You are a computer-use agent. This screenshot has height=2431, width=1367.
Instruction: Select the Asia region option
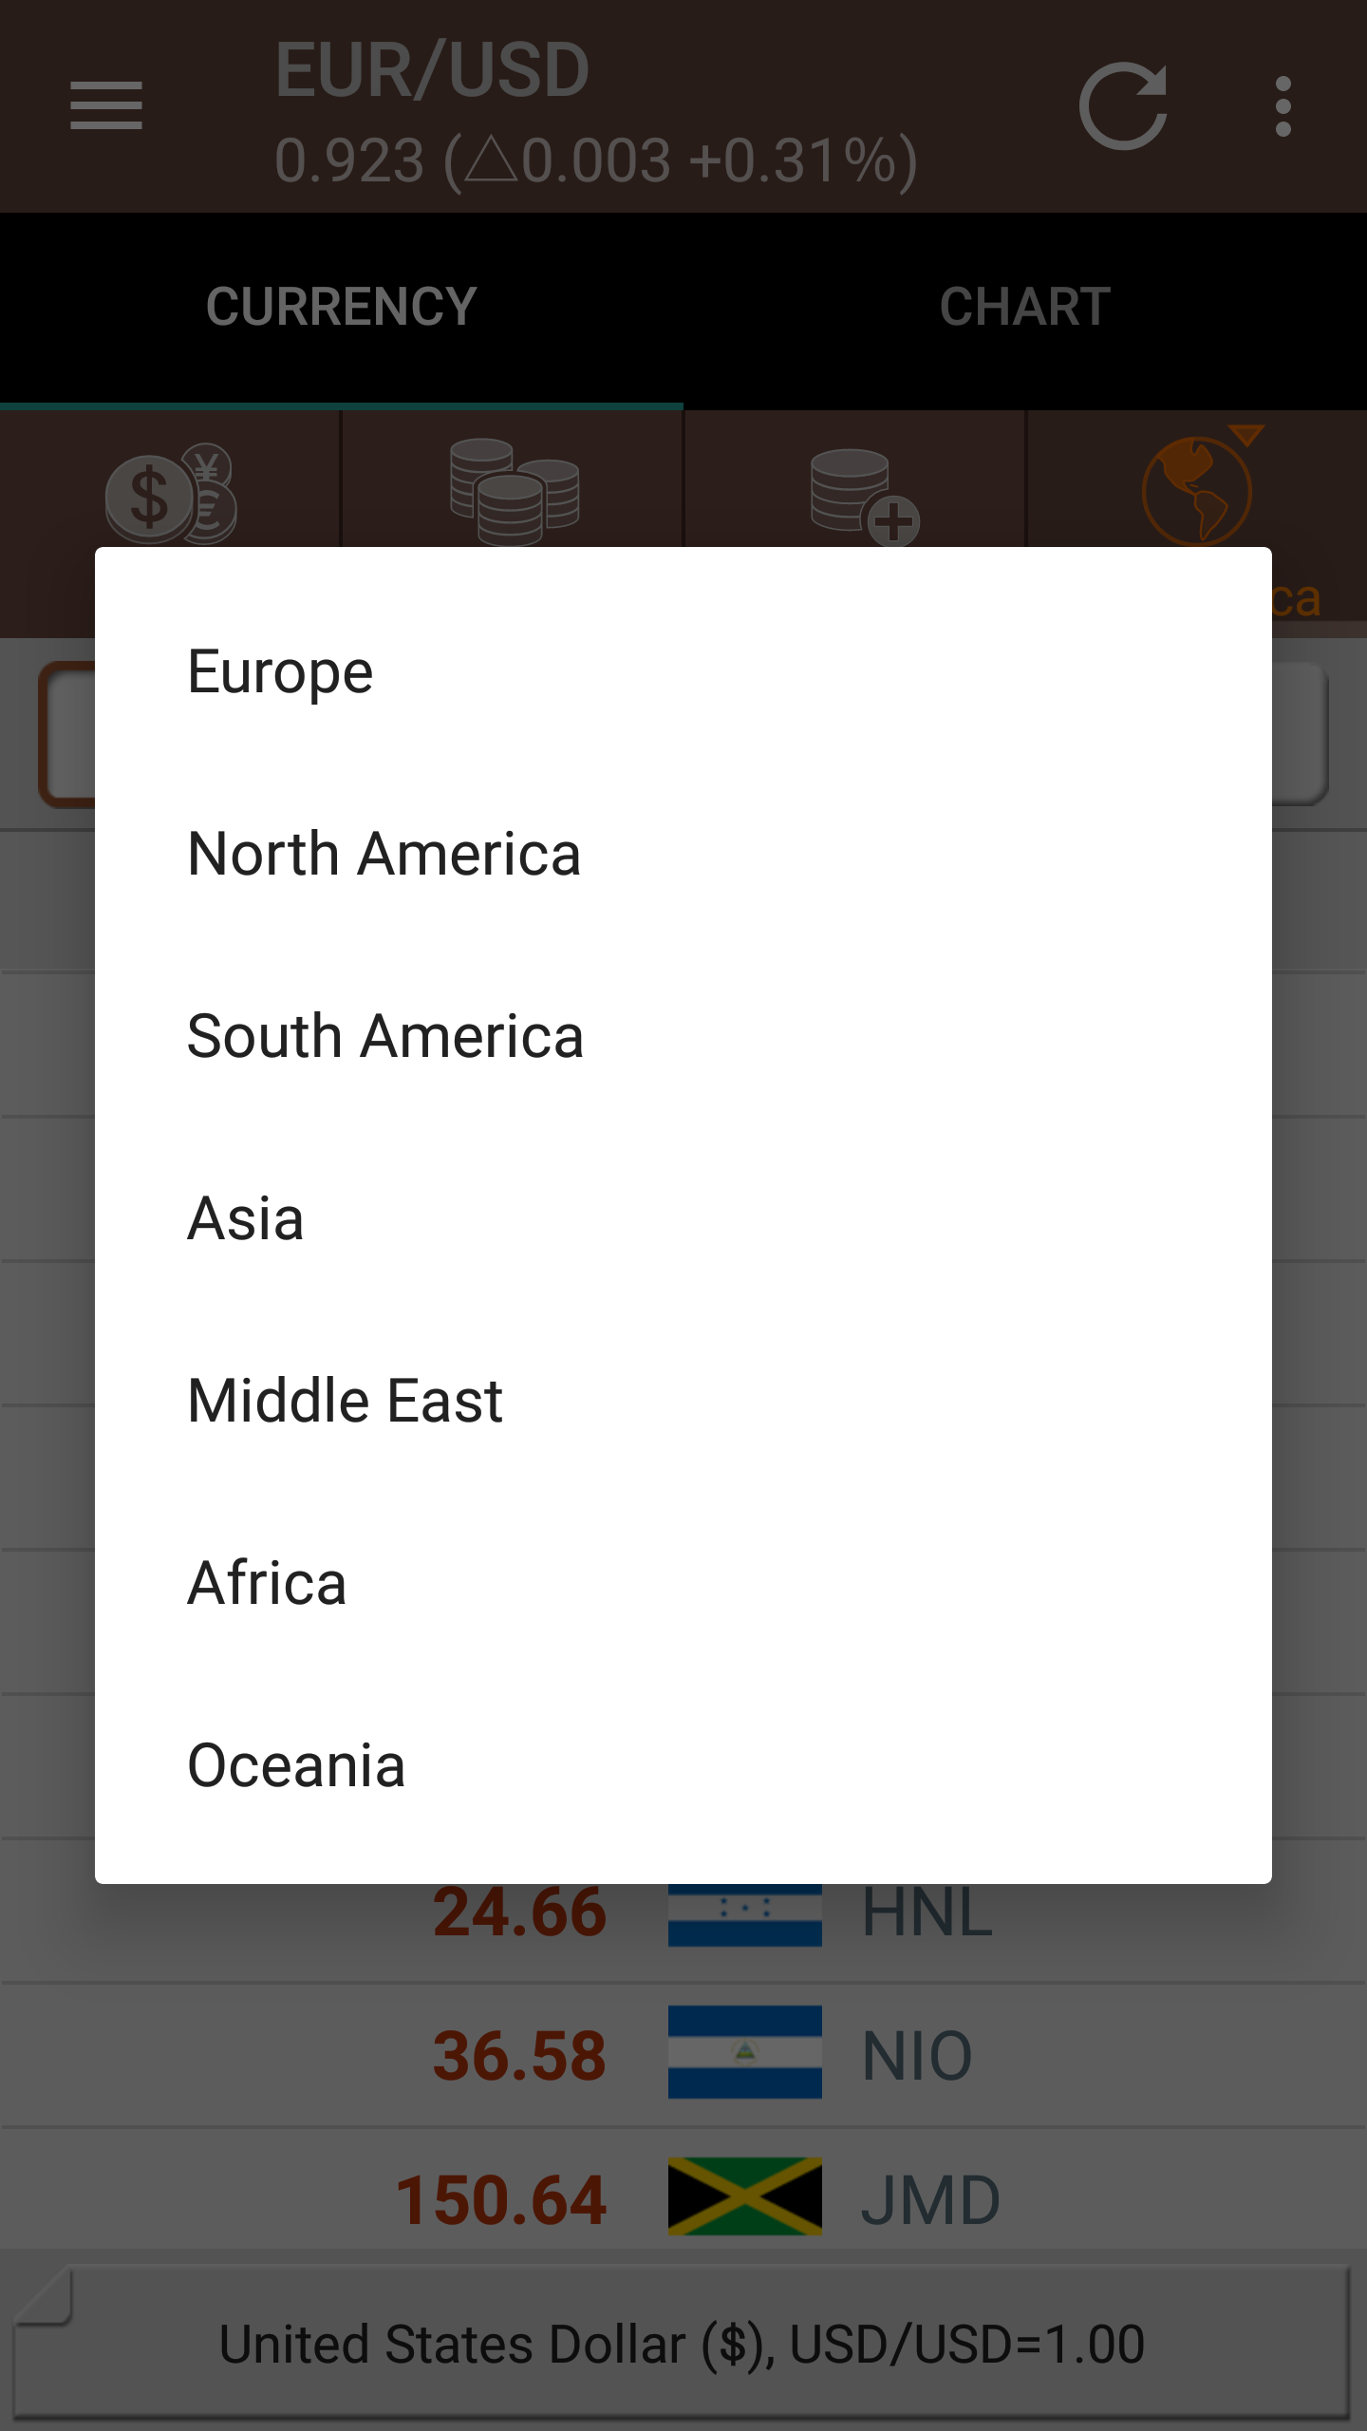click(246, 1218)
